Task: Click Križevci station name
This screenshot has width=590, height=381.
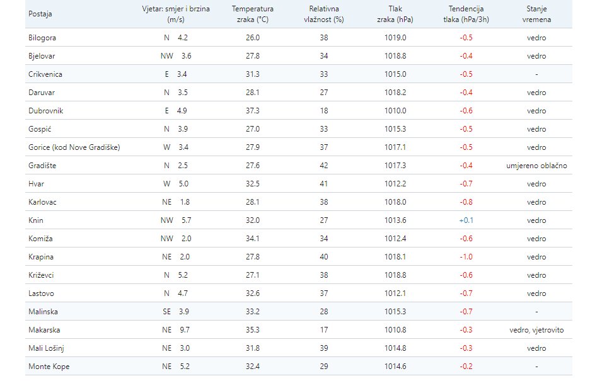Action: pyautogui.click(x=42, y=275)
